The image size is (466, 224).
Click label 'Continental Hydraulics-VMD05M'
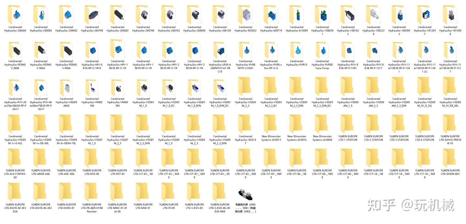[117, 102]
